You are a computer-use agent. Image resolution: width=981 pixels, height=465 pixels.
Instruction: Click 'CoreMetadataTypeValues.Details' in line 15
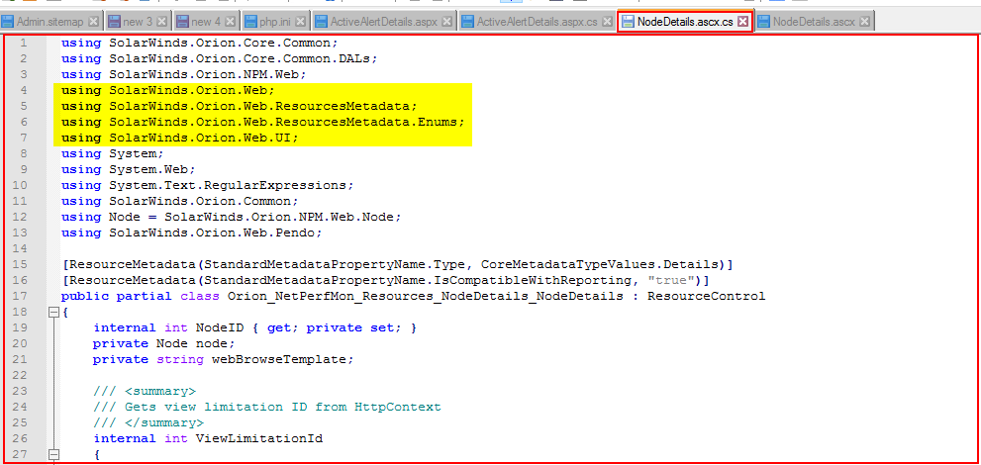click(x=599, y=264)
